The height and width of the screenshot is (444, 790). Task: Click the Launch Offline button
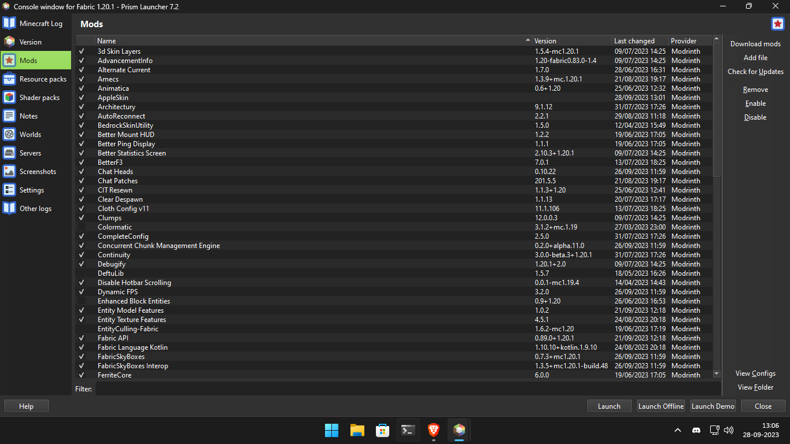(x=660, y=406)
